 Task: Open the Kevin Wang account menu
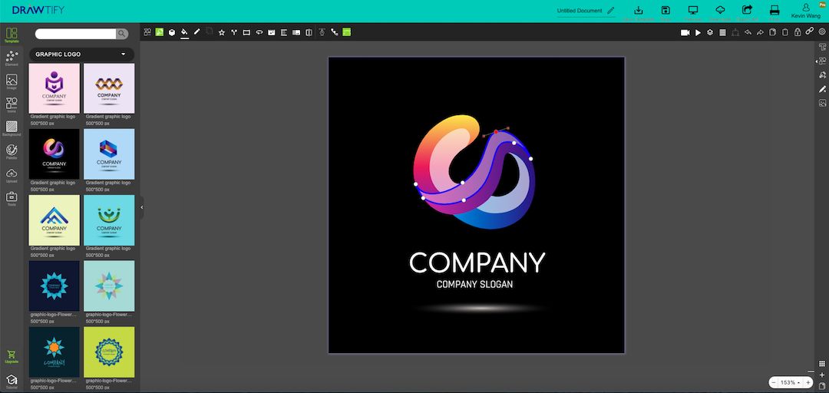[x=805, y=11]
